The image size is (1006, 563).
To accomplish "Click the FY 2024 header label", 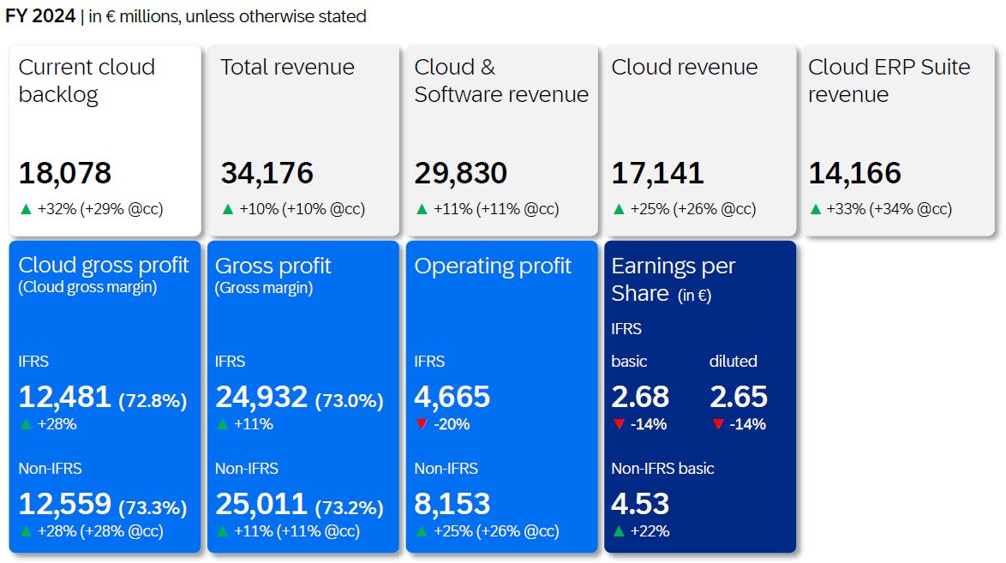I will click(x=39, y=16).
